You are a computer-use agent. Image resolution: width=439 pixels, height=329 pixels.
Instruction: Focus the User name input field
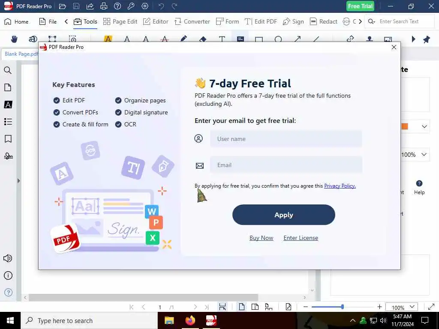tap(286, 139)
